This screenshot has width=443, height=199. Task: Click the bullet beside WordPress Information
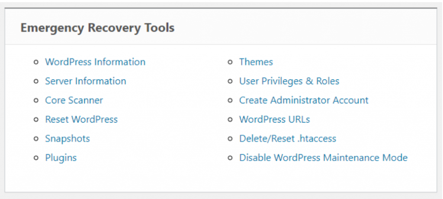[36, 63]
